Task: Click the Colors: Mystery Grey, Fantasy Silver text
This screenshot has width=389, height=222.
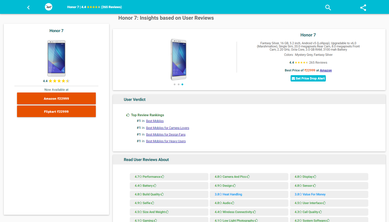Action: [308, 55]
